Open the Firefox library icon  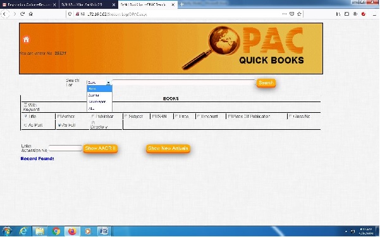tap(338, 14)
